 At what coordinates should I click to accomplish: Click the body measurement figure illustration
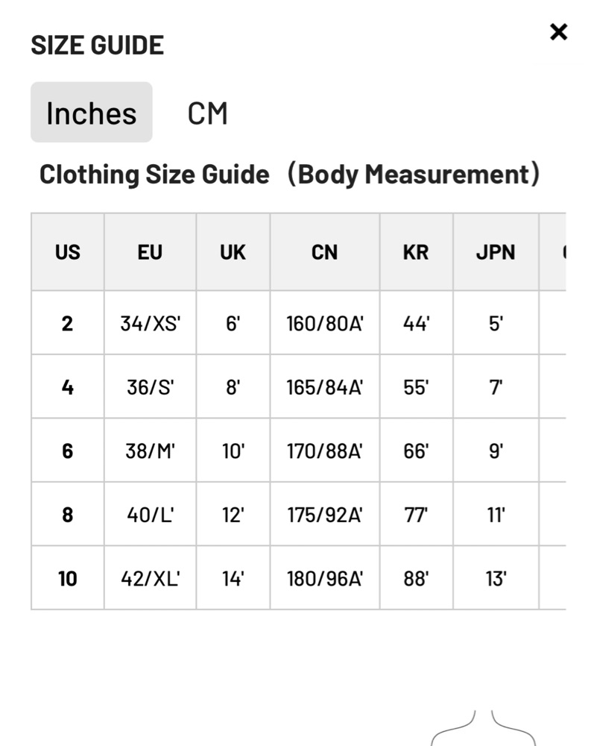point(483,728)
